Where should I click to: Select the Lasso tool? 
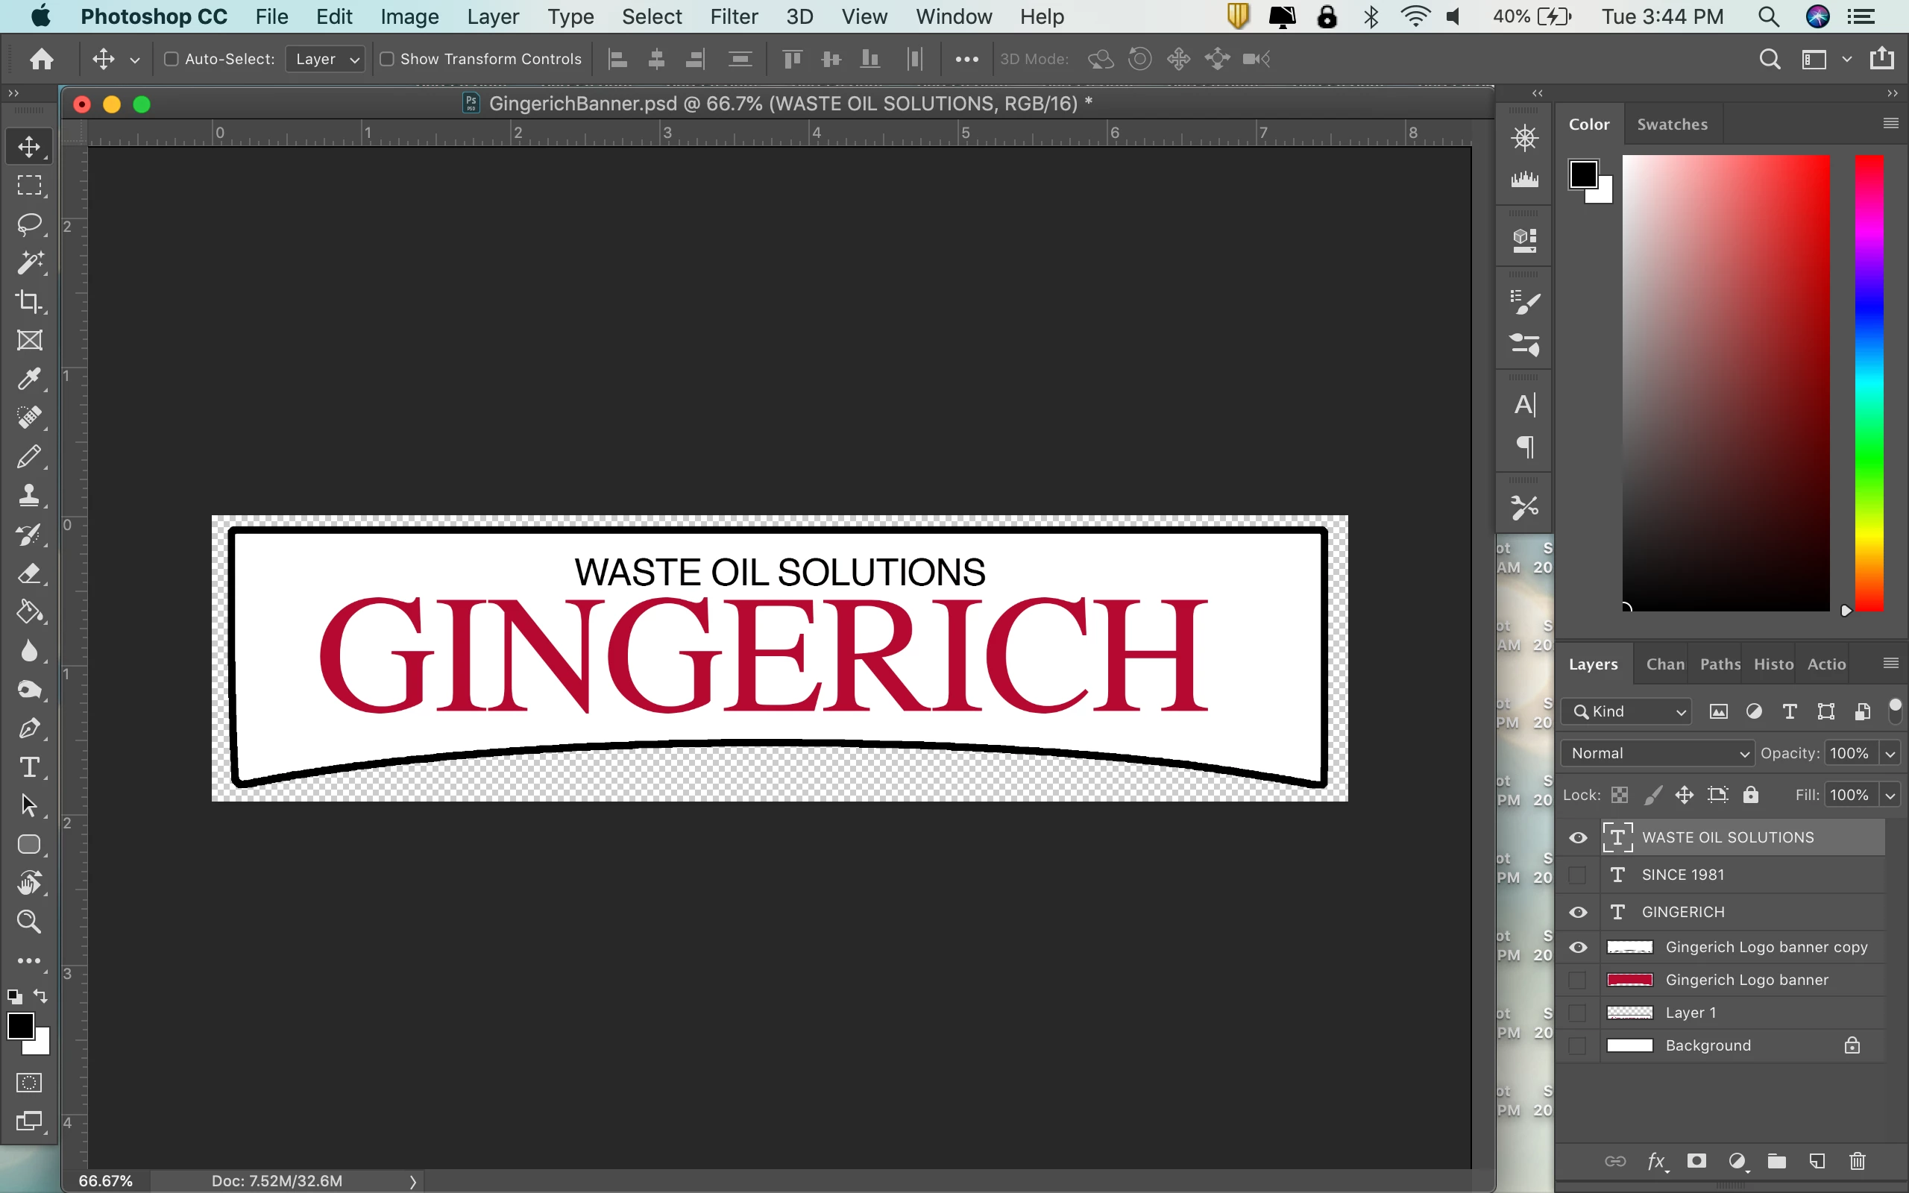coord(29,224)
